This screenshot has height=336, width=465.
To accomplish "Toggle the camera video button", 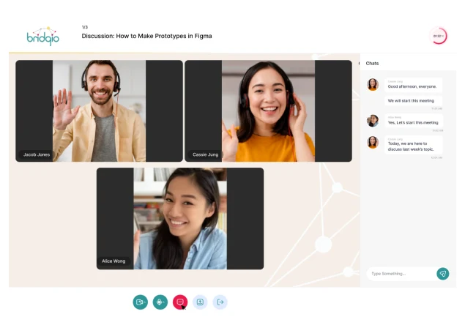I will [141, 302].
